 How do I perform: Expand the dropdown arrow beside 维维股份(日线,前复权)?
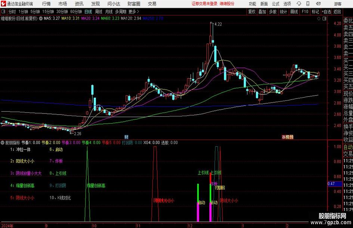(41, 18)
